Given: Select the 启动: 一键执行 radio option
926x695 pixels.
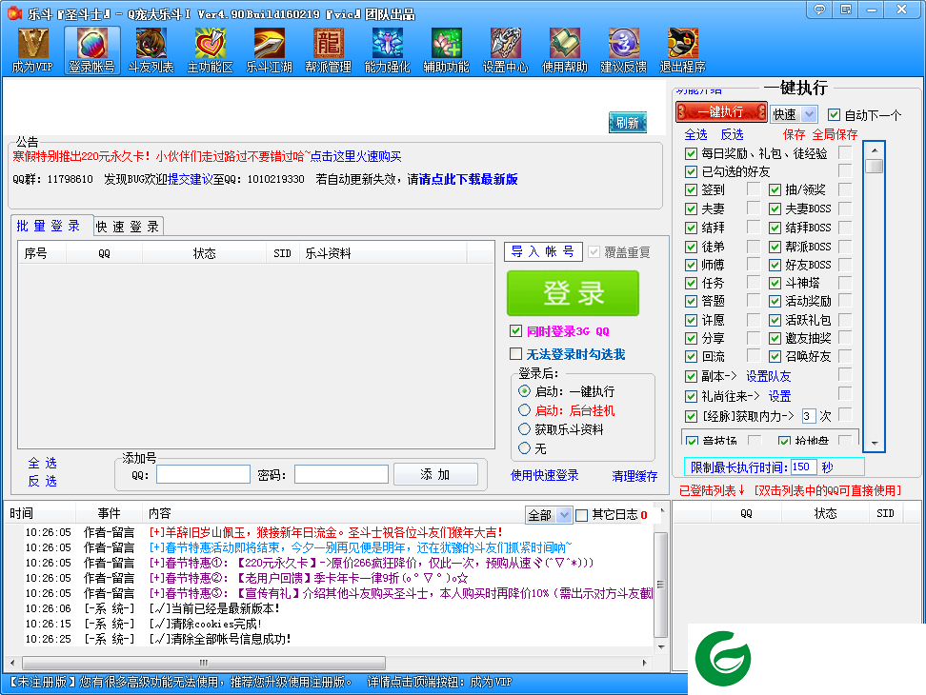Looking at the screenshot, I should [x=524, y=390].
